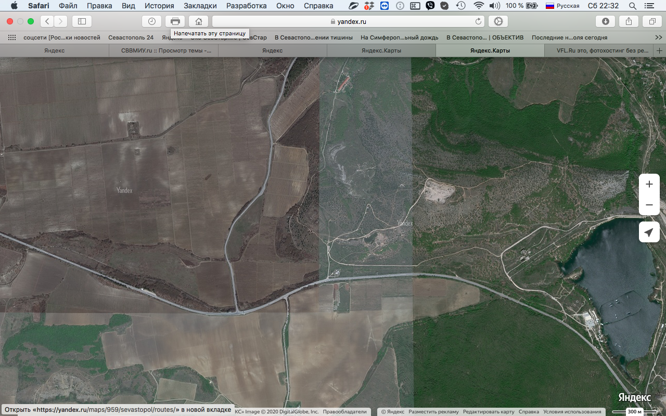Viewport: 666px width, 416px height.
Task: Open the На Симферополь...ный дождь bookmark
Action: (400, 37)
